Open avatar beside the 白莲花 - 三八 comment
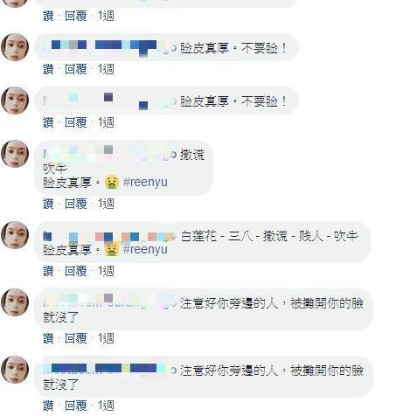The height and width of the screenshot is (416, 396). pyautogui.click(x=15, y=235)
